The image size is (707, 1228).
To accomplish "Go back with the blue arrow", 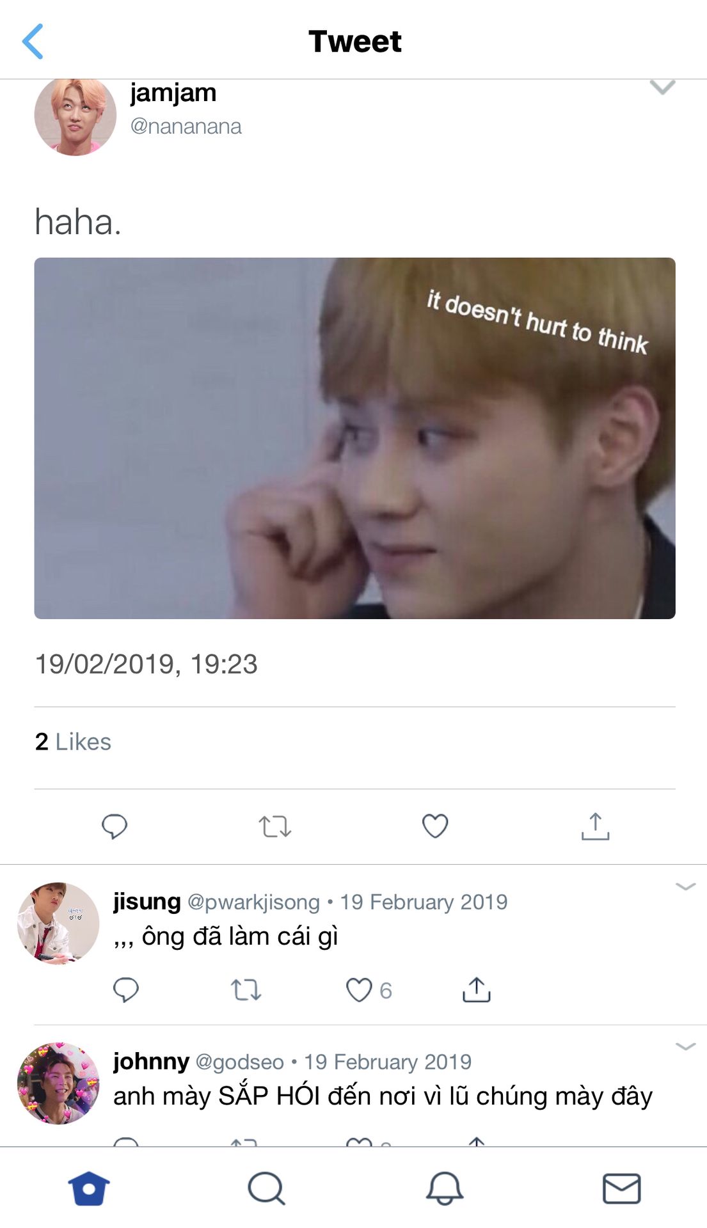I will click(x=33, y=42).
